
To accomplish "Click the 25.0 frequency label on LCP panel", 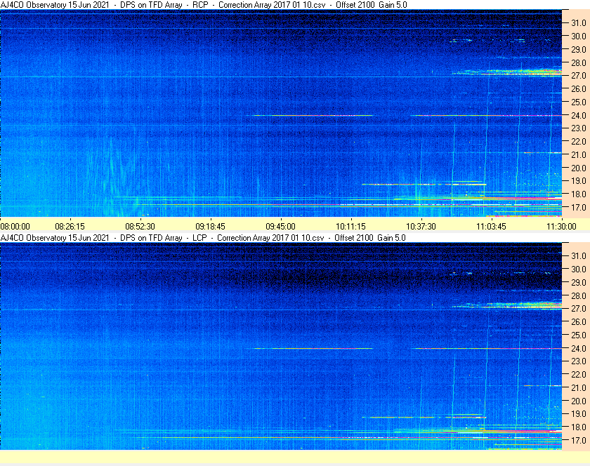I will 578,335.
